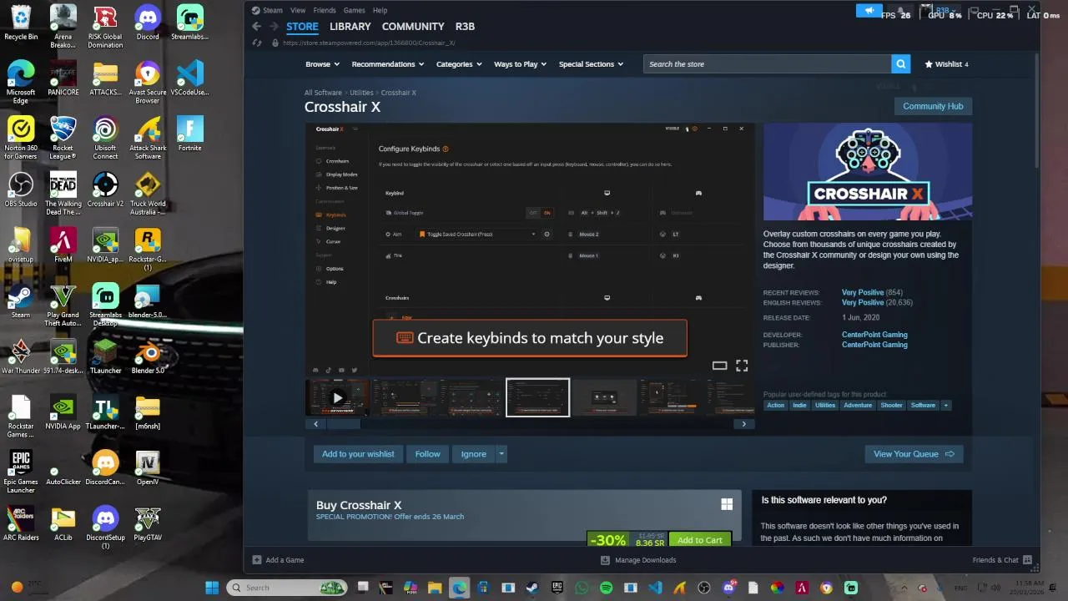Viewport: 1068px width, 601px height.
Task: Click the Windows platform icon in purchase box
Action: [727, 504]
